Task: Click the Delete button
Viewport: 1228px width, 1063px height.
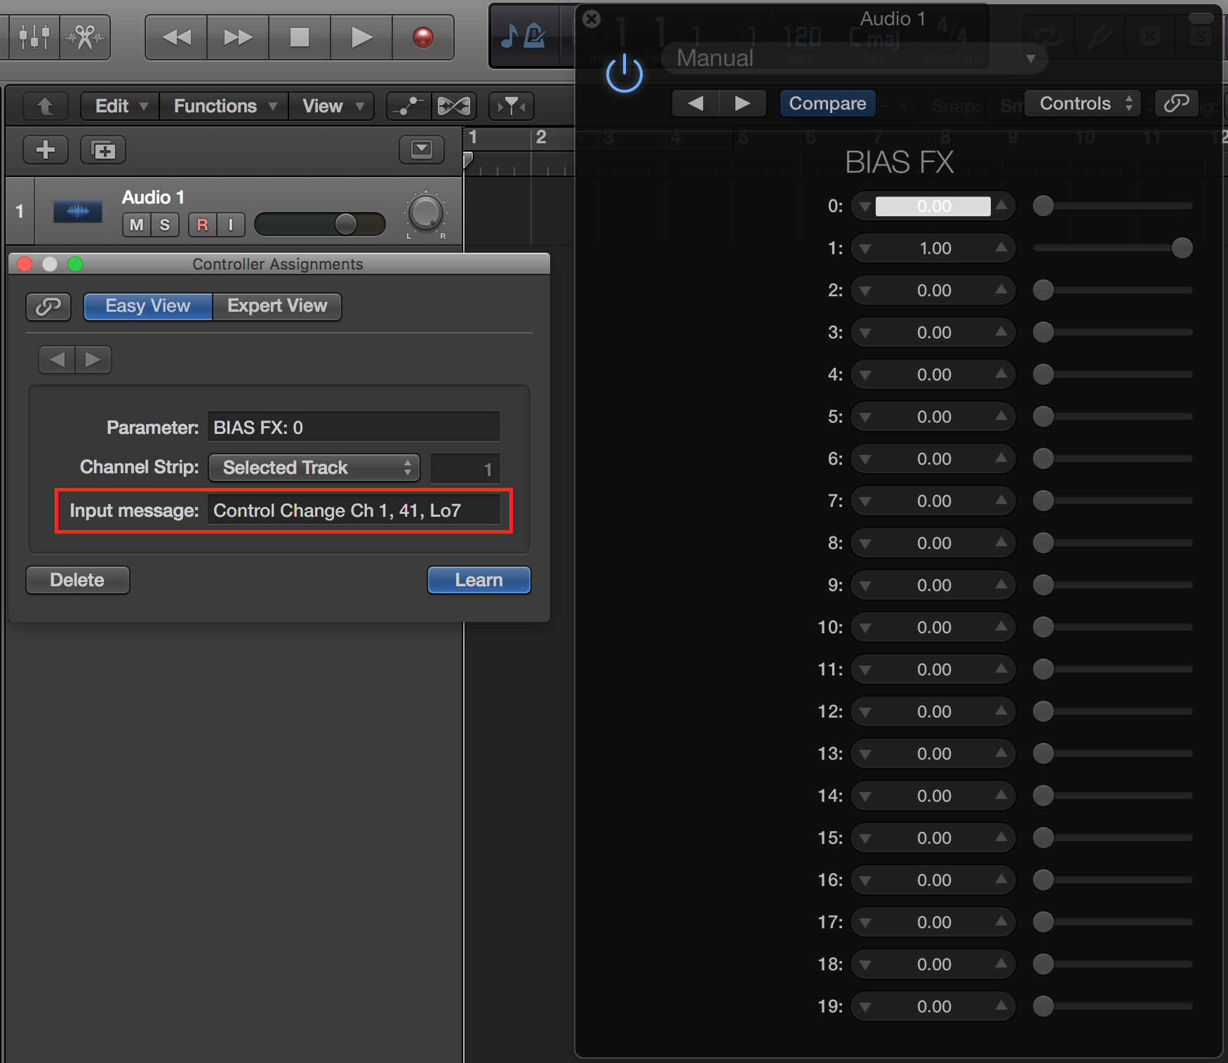Action: [x=78, y=580]
